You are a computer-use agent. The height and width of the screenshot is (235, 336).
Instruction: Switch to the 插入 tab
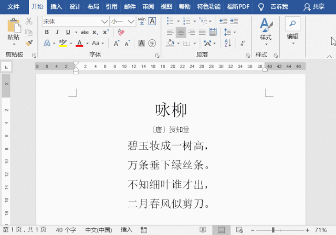coord(56,7)
